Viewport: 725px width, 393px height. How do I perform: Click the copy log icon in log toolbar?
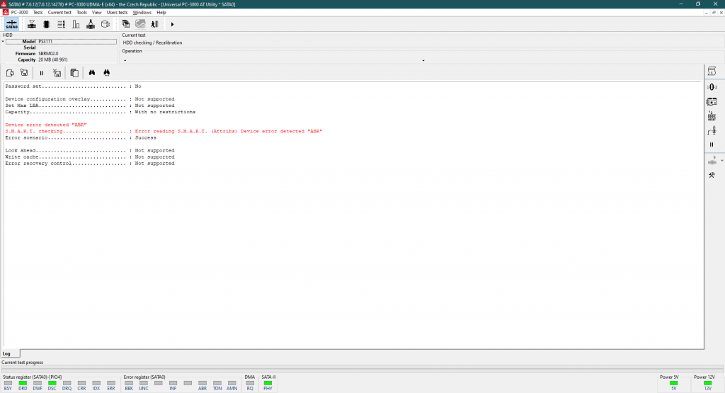(74, 73)
